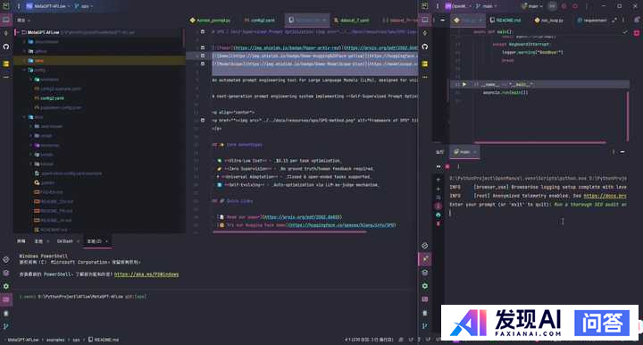This screenshot has width=643, height=345.
Task: Click the examples breadcrumb in status bar
Action: coord(55,340)
